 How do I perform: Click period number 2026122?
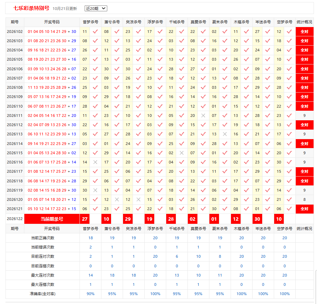[15, 219]
